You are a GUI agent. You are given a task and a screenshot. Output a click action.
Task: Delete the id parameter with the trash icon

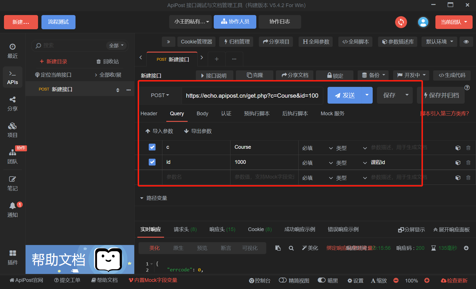468,162
